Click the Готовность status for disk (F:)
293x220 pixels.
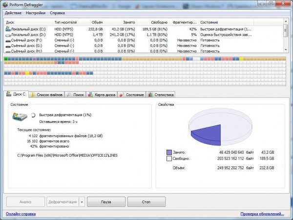tap(210, 40)
